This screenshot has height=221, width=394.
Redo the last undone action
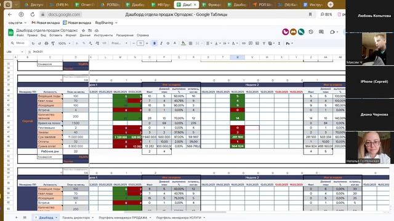[x=39, y=44]
